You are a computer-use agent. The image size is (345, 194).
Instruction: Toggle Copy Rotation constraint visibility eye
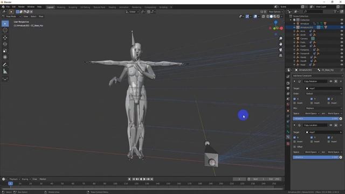click(x=330, y=81)
